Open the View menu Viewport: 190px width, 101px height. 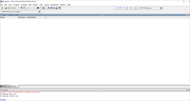pyautogui.click(x=10, y=5)
